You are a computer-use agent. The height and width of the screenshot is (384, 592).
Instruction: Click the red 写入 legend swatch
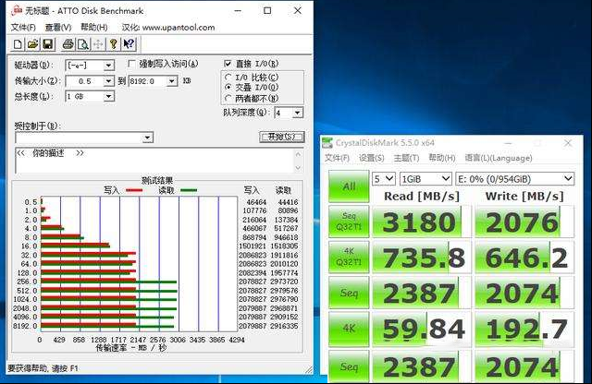tap(134, 190)
